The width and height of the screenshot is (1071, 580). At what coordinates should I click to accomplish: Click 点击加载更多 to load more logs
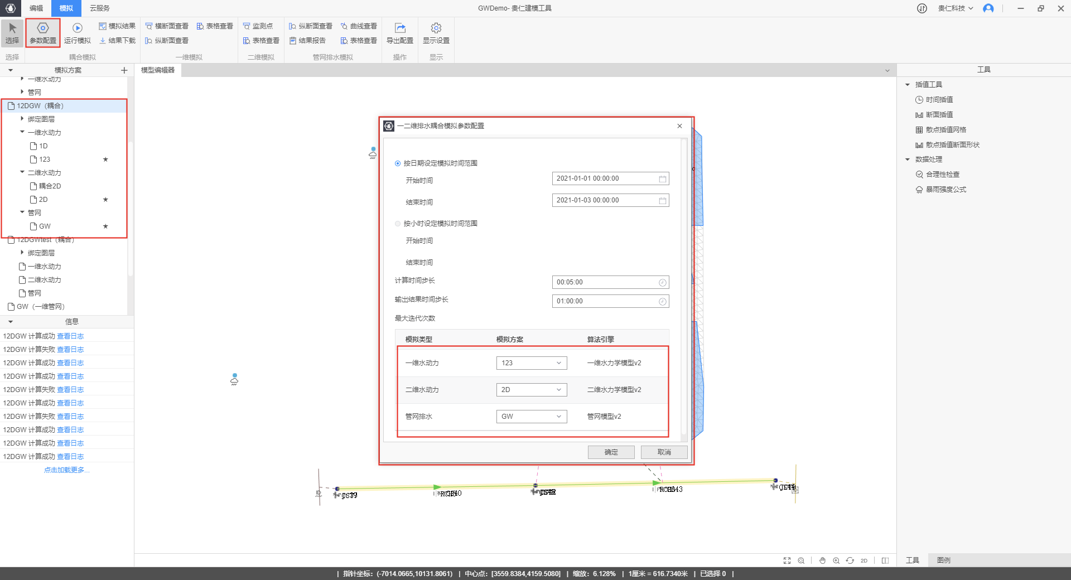coord(66,470)
